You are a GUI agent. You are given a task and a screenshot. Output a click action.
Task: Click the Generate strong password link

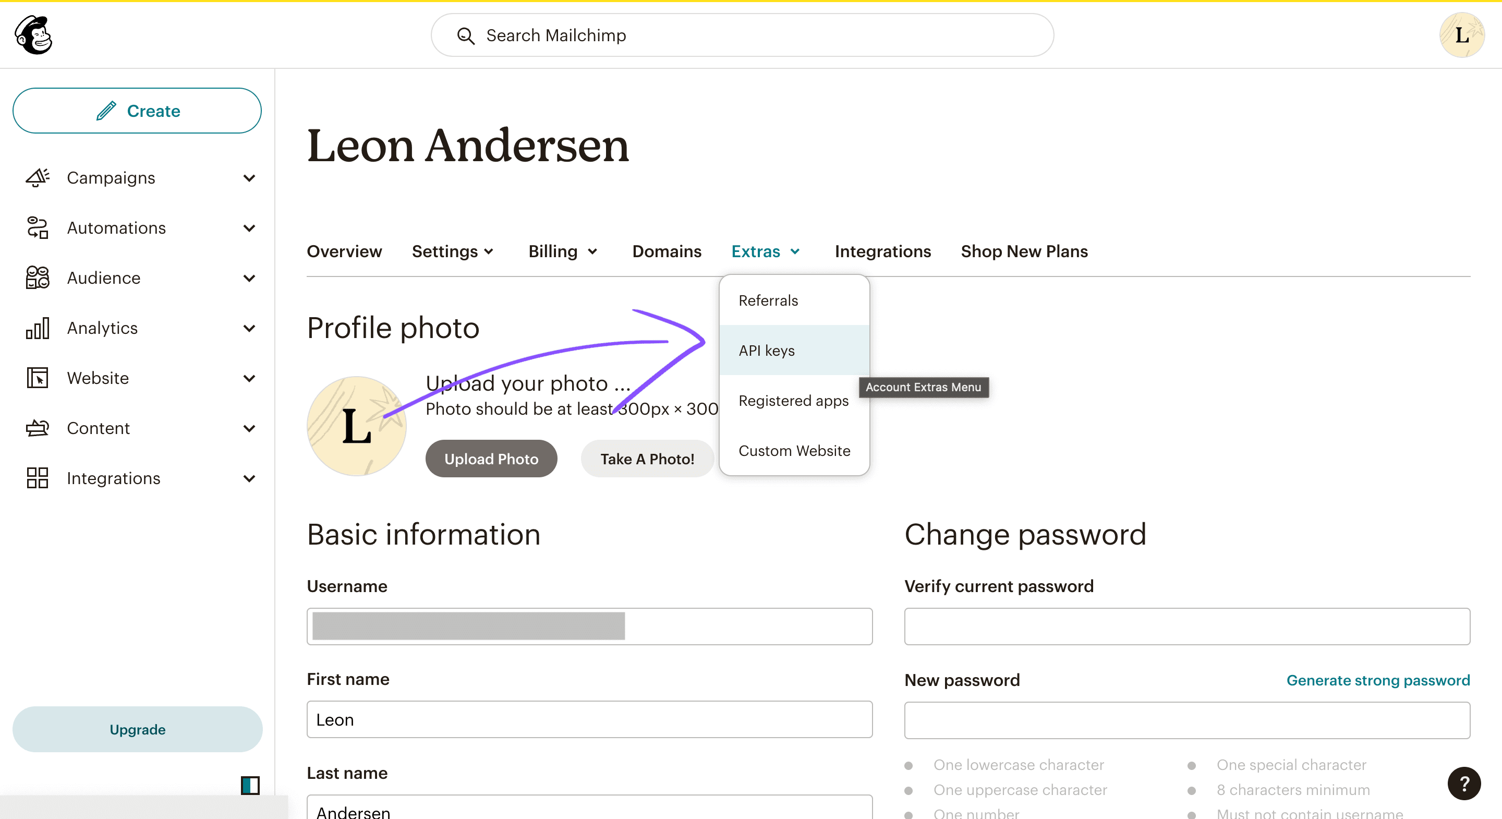[1380, 680]
